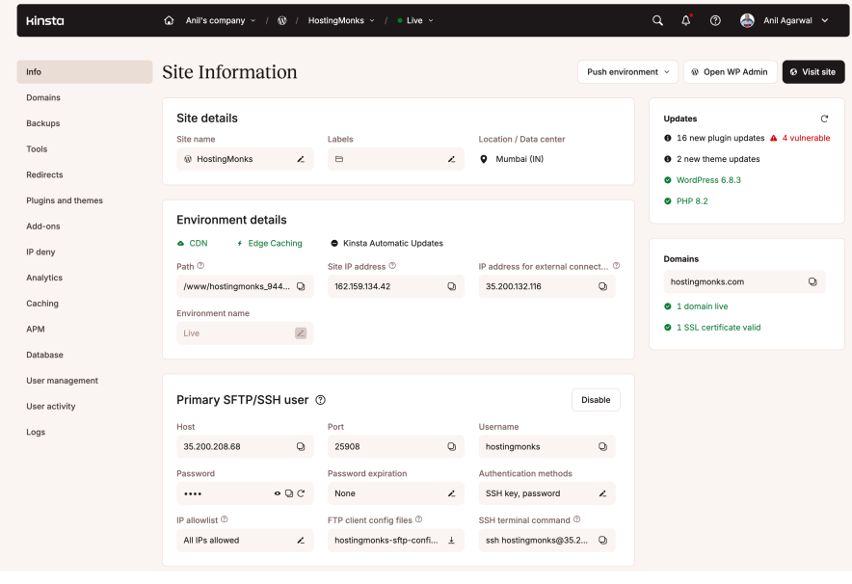Open Backups section
The height and width of the screenshot is (584, 852).
[x=43, y=123]
